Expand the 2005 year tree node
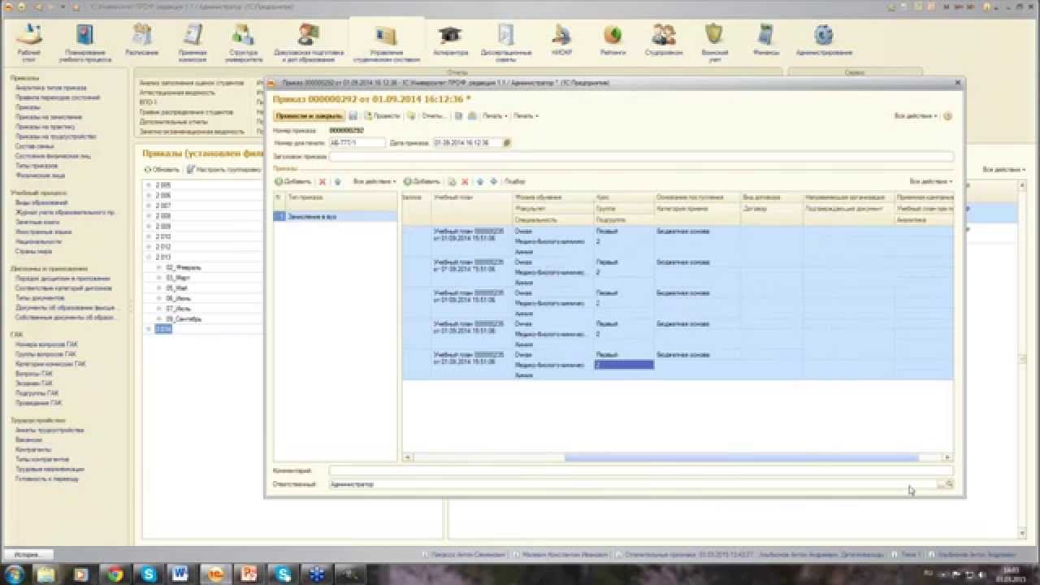 point(149,185)
